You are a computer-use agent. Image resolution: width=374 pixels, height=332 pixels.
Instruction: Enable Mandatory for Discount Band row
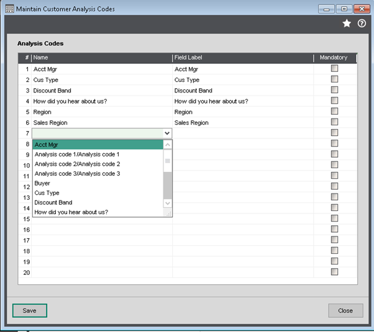[334, 90]
